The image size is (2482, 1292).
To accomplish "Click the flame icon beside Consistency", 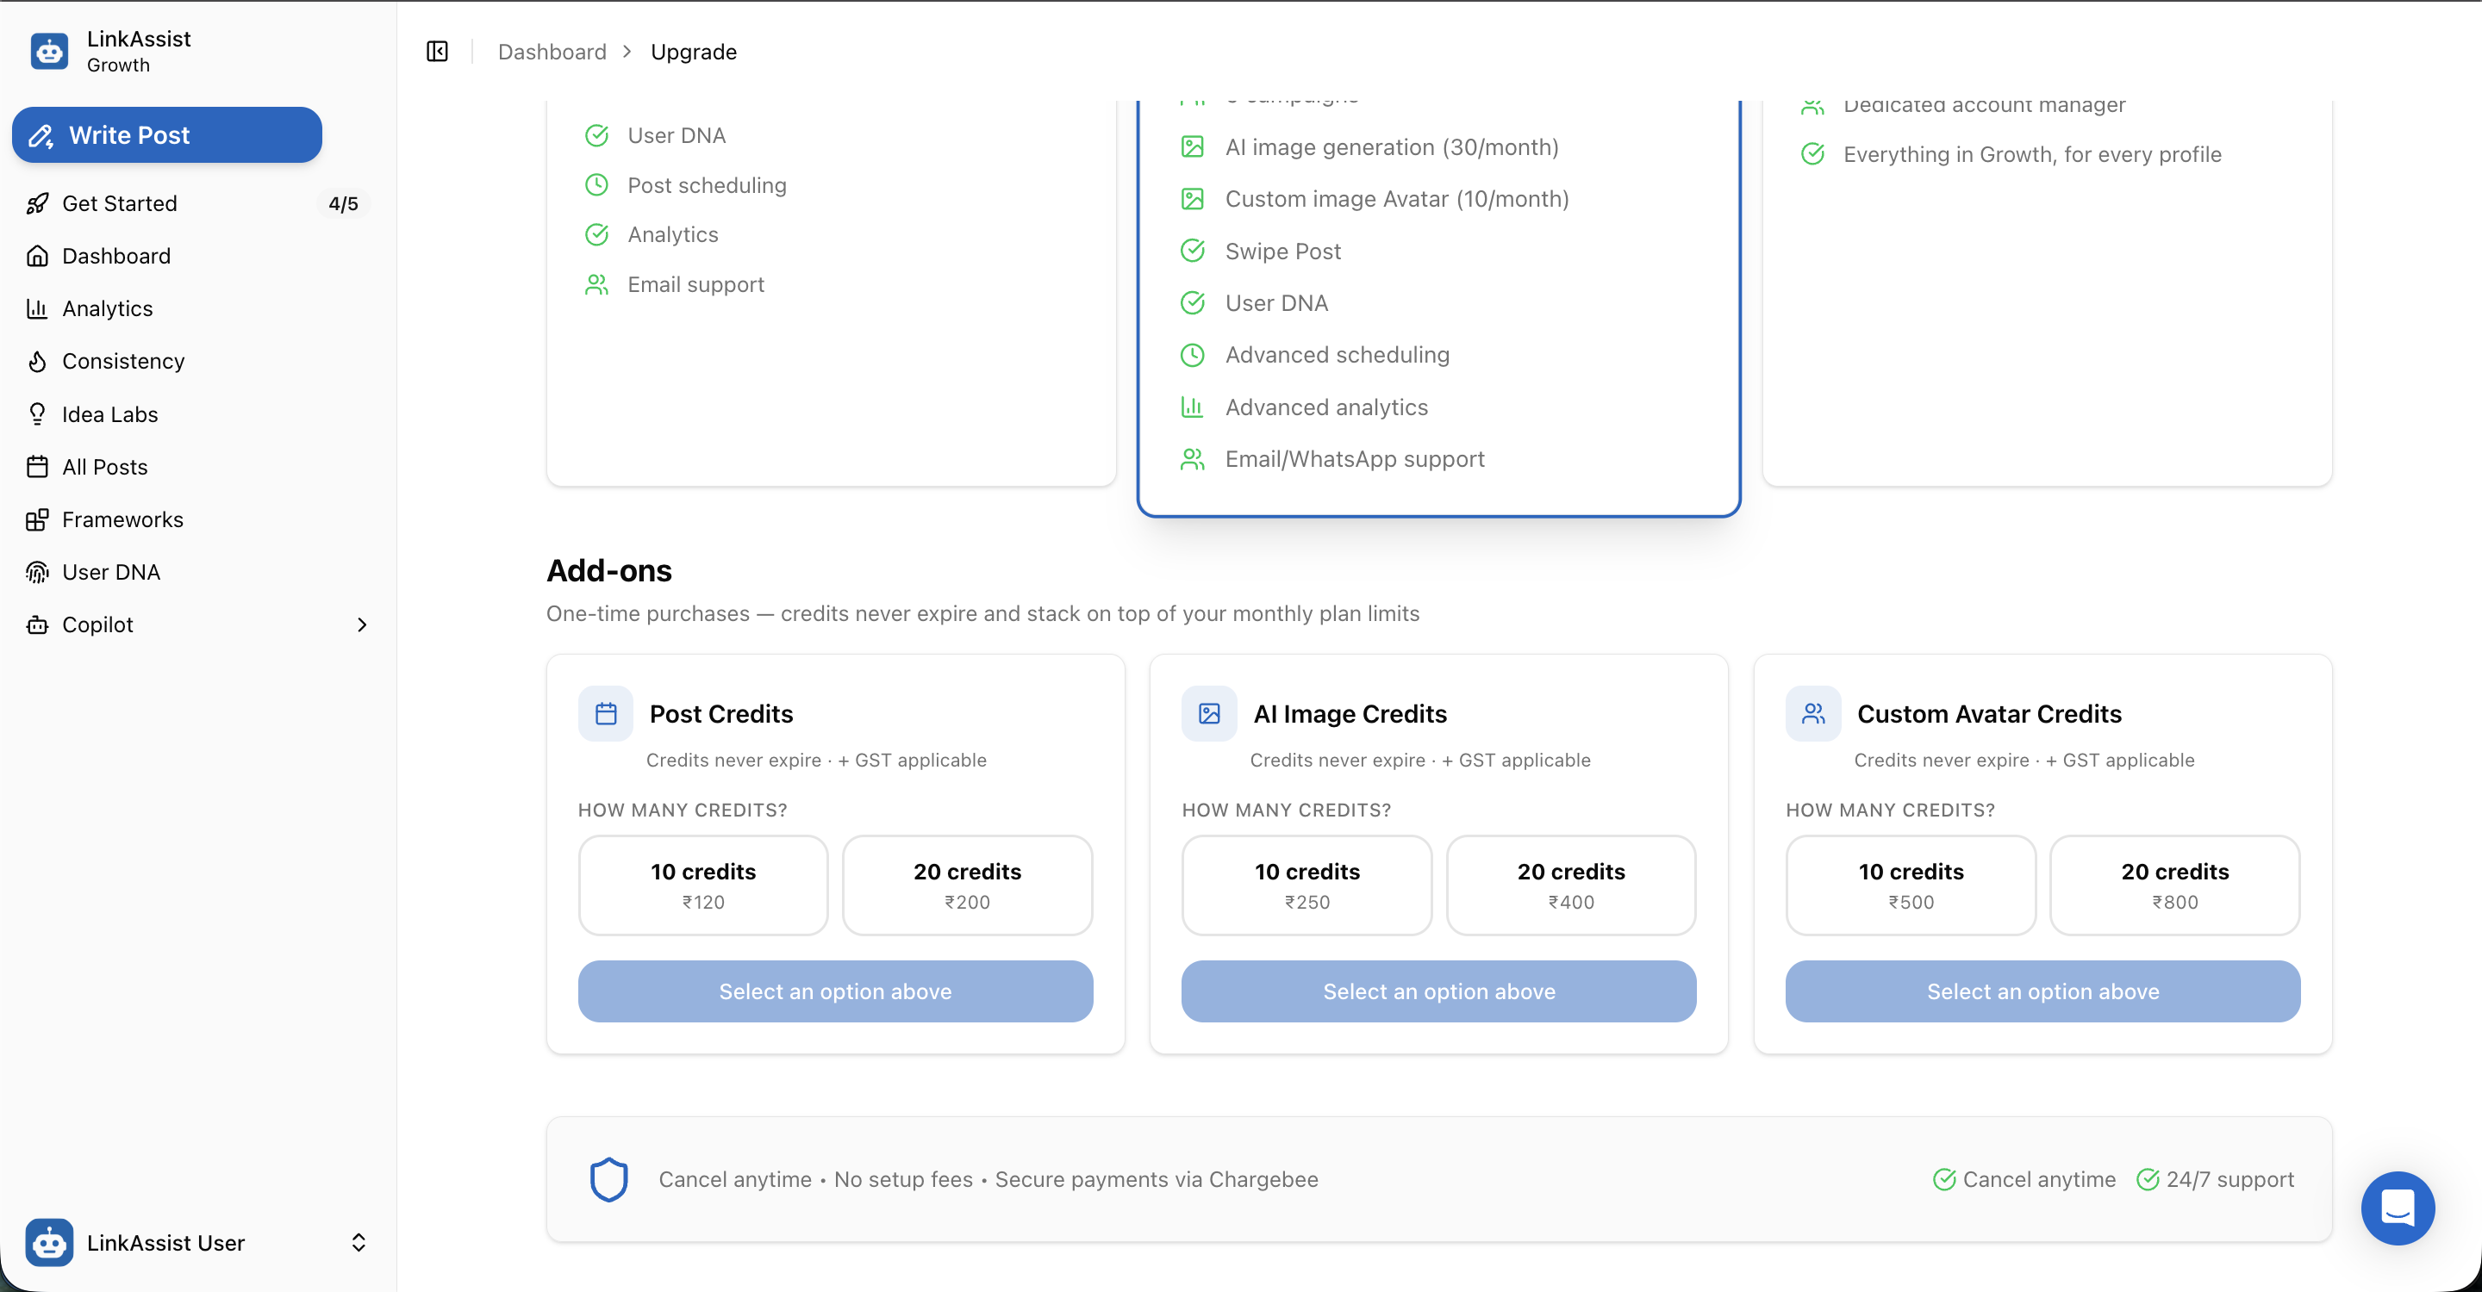I will pyautogui.click(x=38, y=361).
